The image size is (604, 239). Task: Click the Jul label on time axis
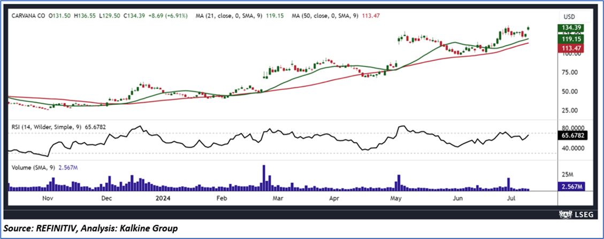511,198
